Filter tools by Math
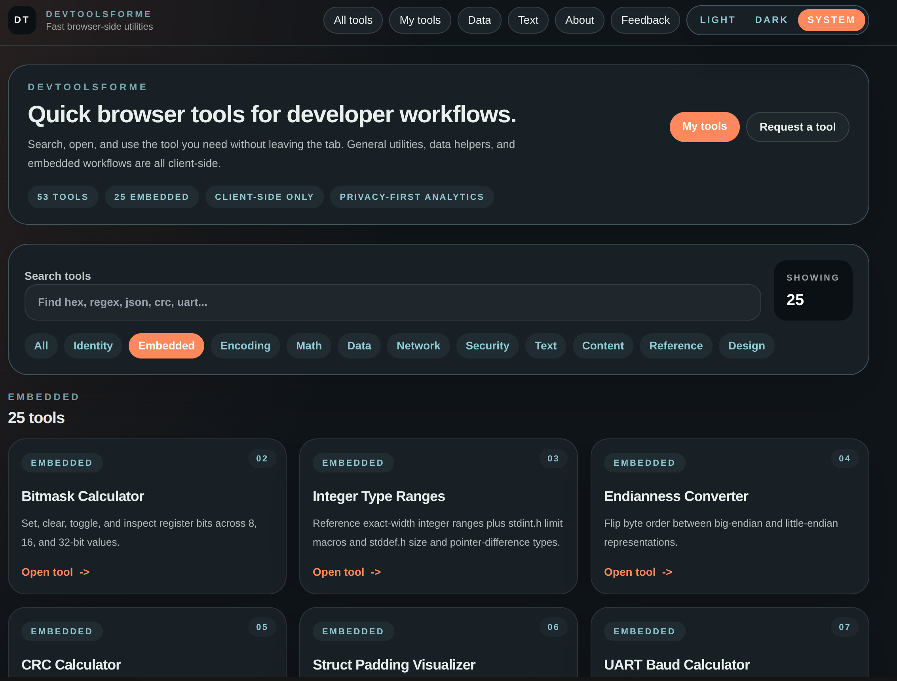The image size is (897, 681). (x=309, y=345)
